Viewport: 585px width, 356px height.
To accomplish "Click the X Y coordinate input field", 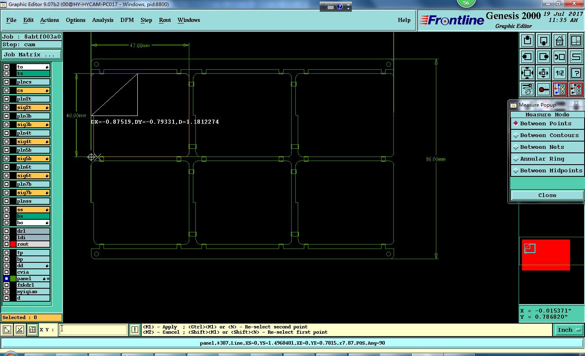I will 93,330.
